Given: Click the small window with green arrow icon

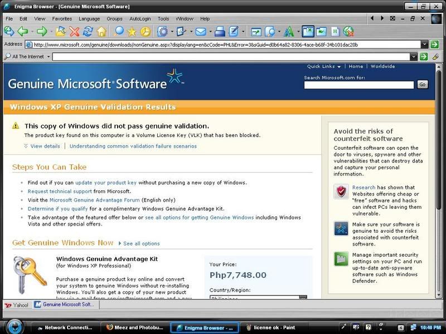Looking at the screenshot, I should 256,32.
